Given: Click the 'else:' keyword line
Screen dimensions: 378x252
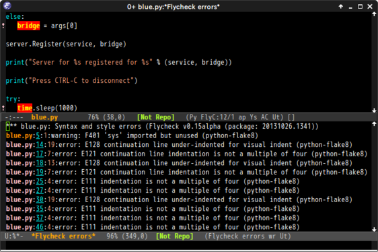Looking at the screenshot, I should [15, 16].
